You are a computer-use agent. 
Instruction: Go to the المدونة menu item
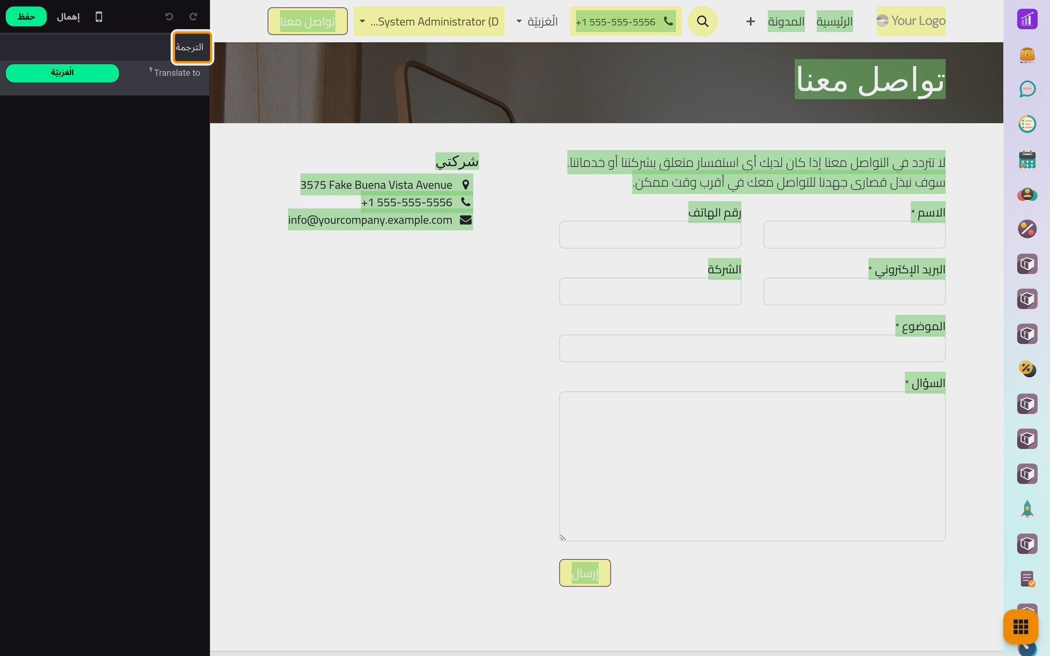click(x=786, y=21)
